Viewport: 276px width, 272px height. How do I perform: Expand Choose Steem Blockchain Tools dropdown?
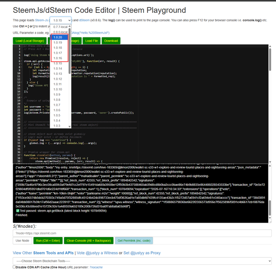(142, 261)
